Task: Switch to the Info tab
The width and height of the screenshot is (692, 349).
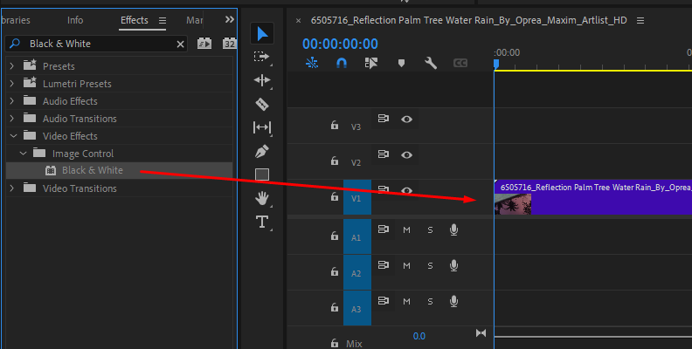Action: click(75, 20)
